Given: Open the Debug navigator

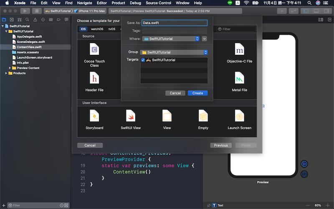Looking at the screenshot, I should [51, 20].
